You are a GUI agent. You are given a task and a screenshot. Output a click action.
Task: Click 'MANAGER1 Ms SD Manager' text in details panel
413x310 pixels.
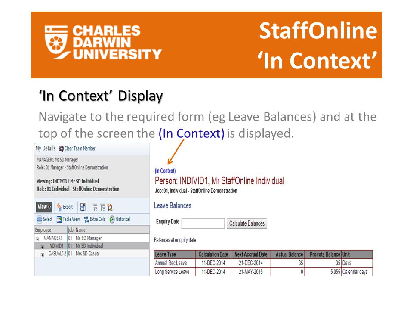57,160
